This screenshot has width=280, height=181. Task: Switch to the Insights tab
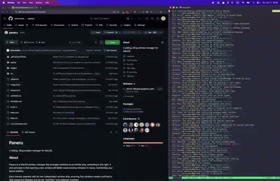click(x=125, y=25)
